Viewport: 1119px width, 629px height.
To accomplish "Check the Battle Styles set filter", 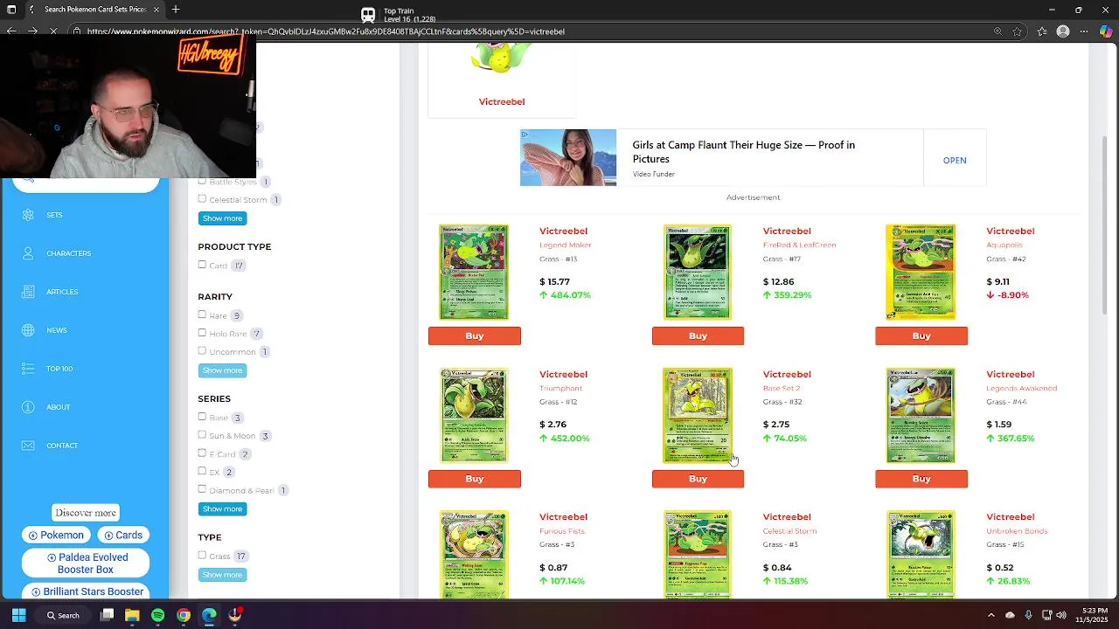I will [x=202, y=181].
